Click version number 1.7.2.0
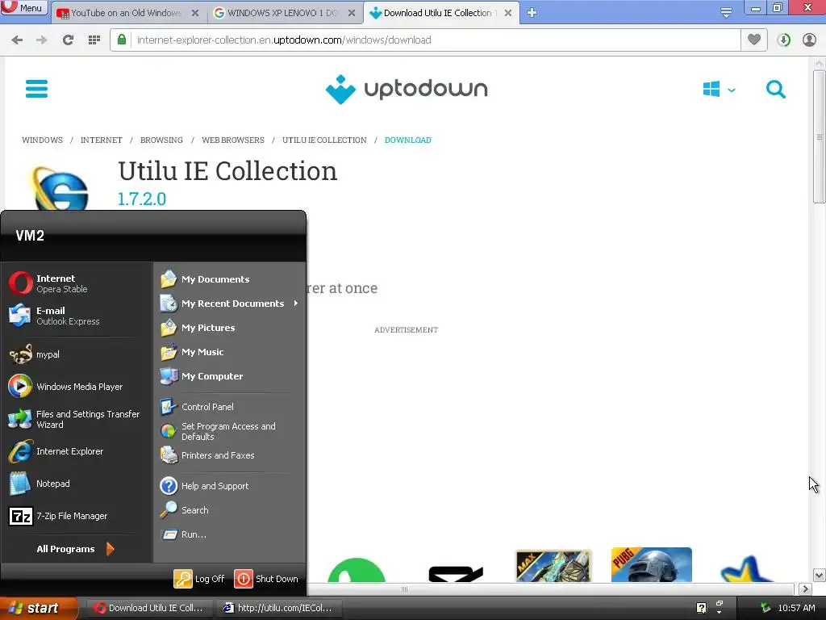Viewport: 826px width, 620px height. (142, 199)
